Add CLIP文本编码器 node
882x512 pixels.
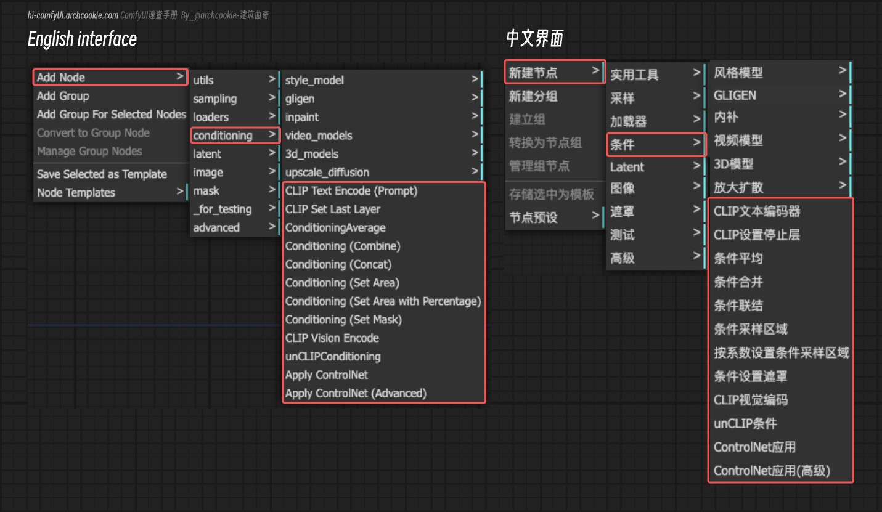[x=781, y=211]
